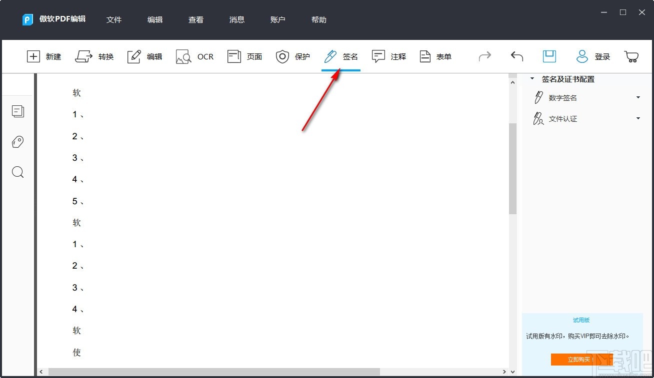The image size is (654, 378).
Task: Open the 文件 menu
Action: 114,20
